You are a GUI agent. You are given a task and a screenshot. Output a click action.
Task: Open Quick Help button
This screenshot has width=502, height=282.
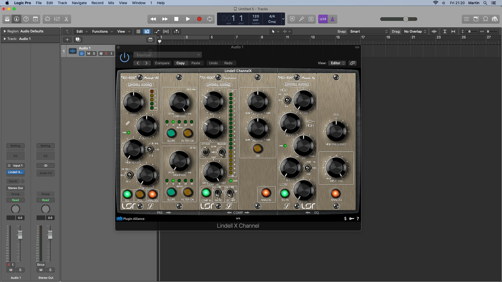(x=26, y=19)
